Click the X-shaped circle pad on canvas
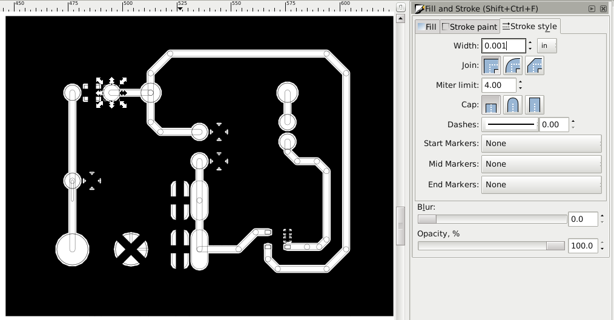The width and height of the screenshot is (614, 320). pyautogui.click(x=131, y=250)
